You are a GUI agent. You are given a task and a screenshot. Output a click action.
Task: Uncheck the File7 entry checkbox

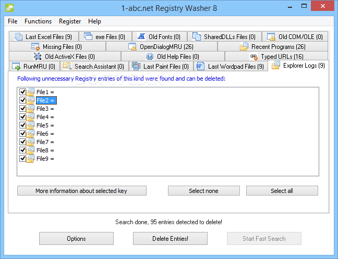pyautogui.click(x=22, y=141)
